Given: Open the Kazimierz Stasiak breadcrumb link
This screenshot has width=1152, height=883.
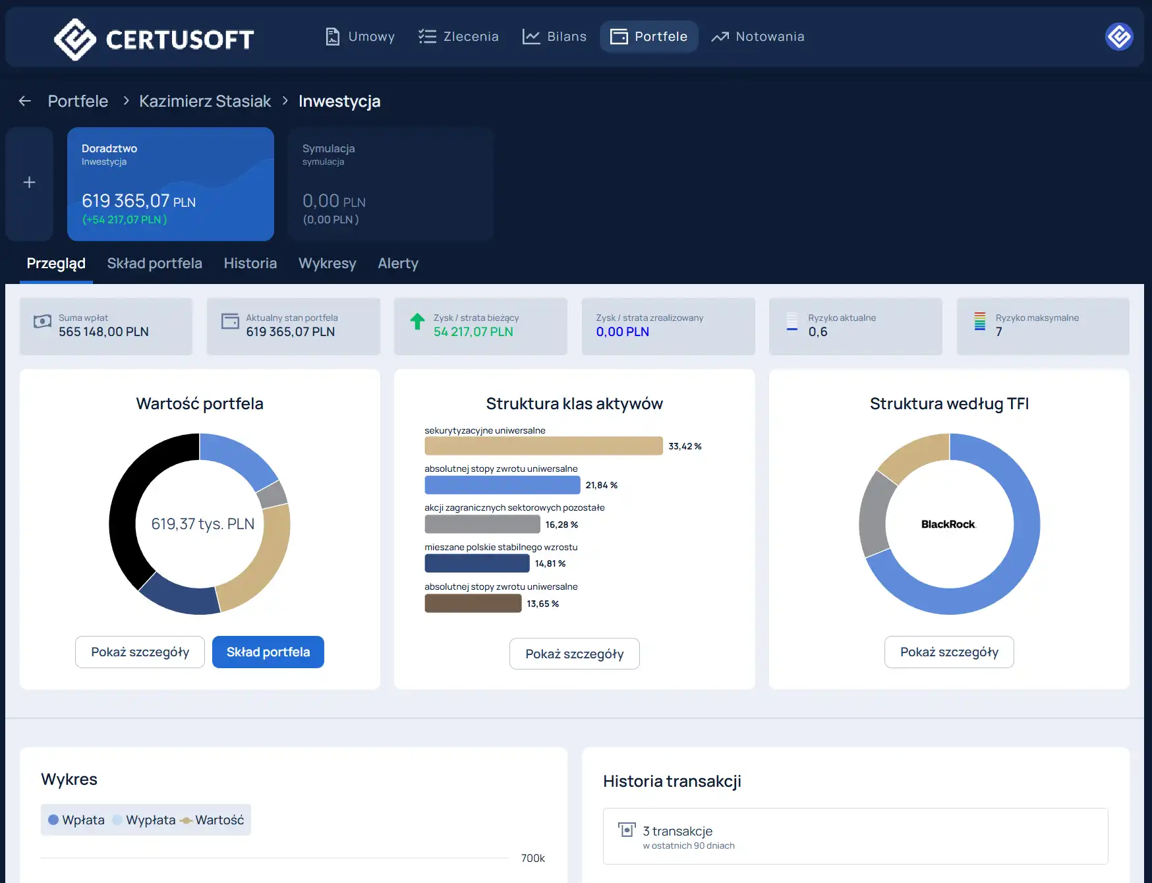Looking at the screenshot, I should (205, 101).
